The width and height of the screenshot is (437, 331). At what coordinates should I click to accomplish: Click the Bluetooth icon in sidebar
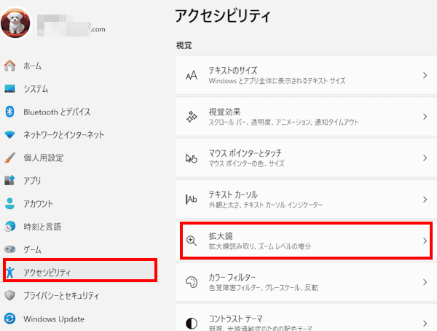coord(9,112)
